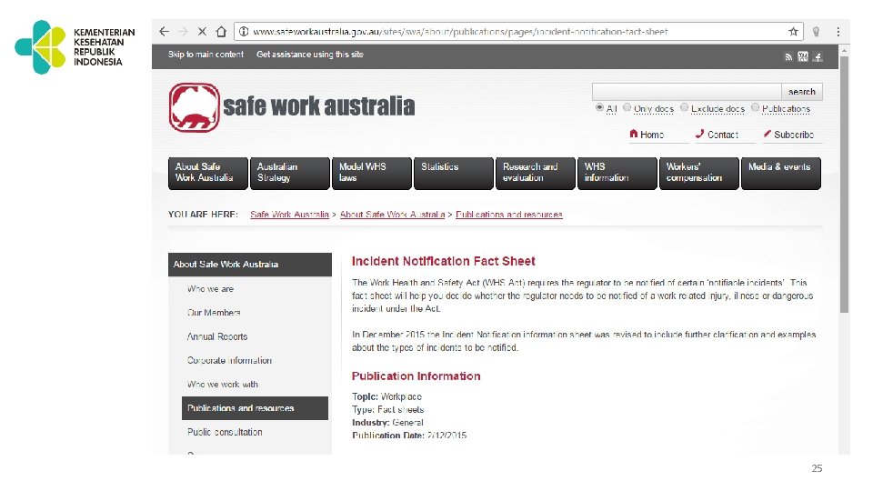Click the social icon next to RSS

[x=803, y=56]
